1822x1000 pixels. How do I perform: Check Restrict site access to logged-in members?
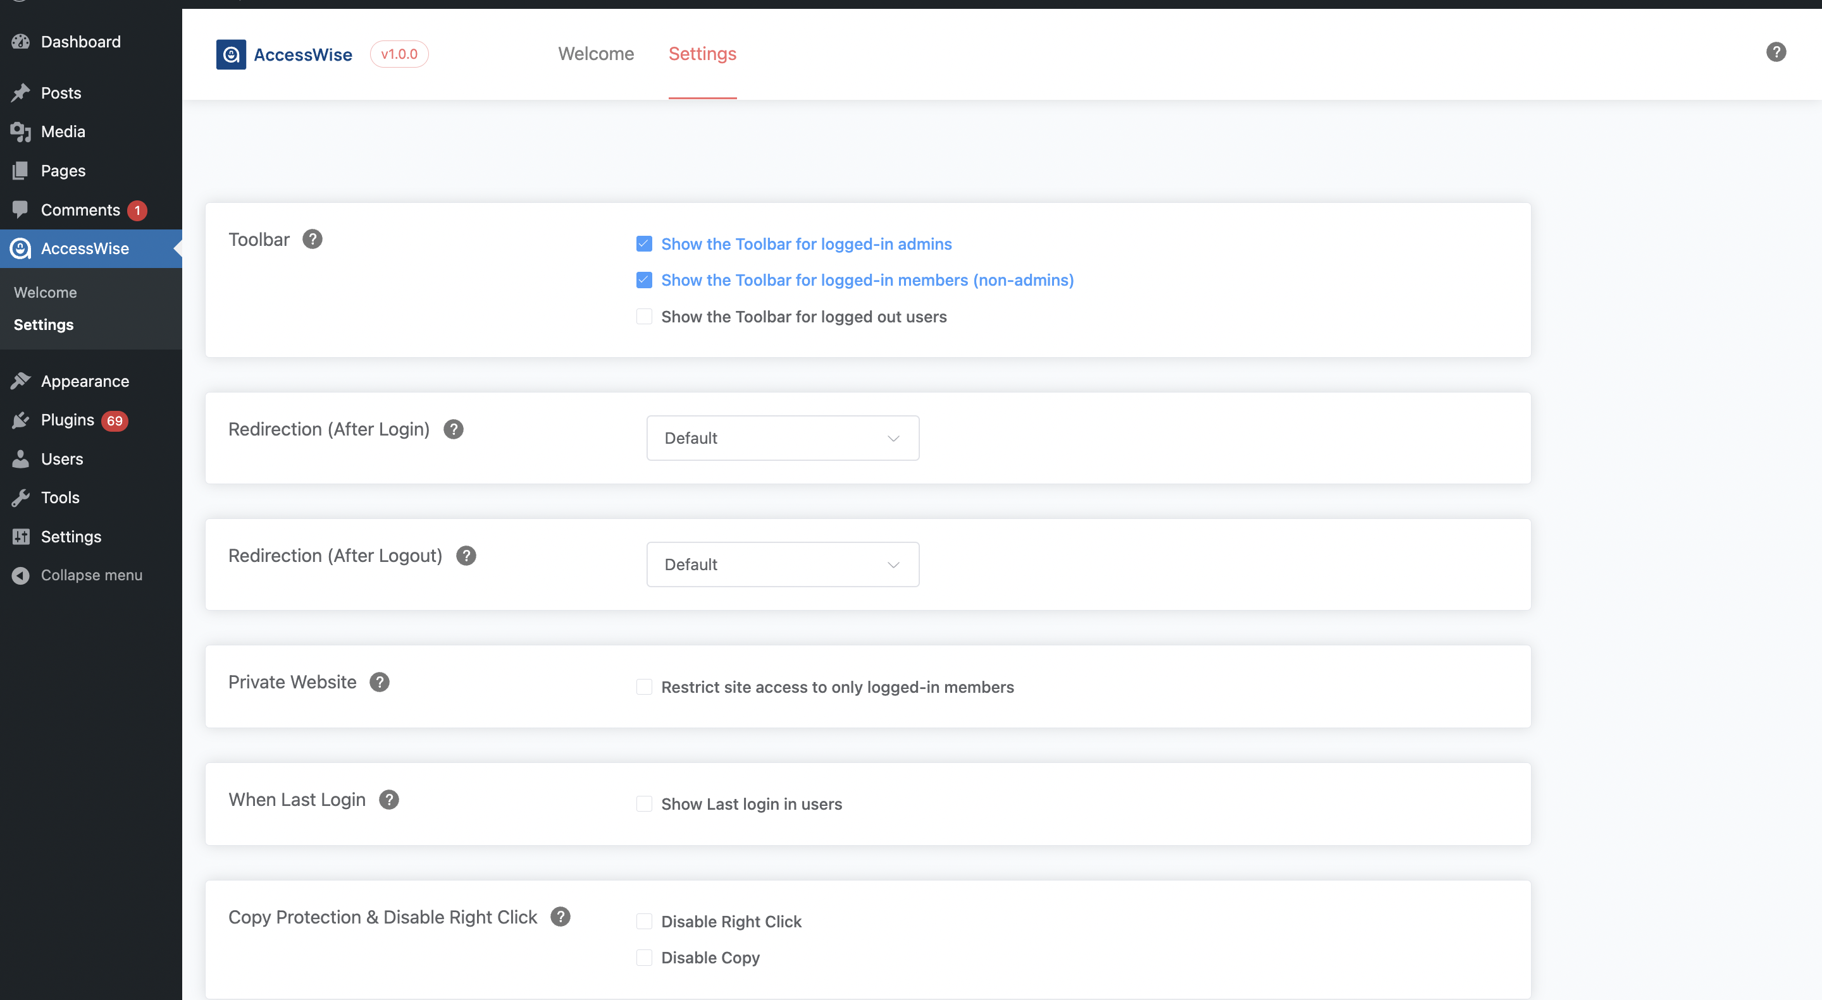point(643,687)
